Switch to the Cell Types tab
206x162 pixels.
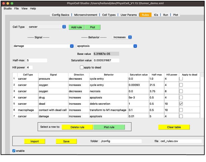click(109, 15)
